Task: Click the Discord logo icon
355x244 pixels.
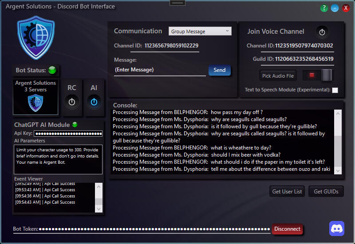Action: pos(337,228)
